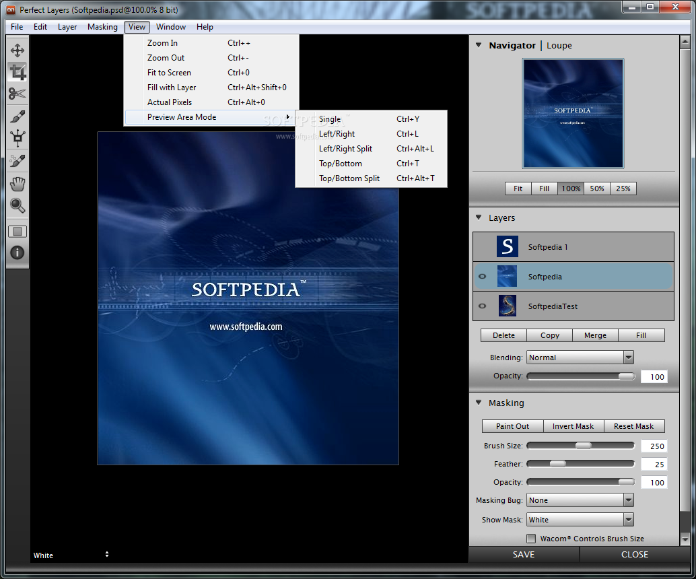Click the Invert Mask button
The height and width of the screenshot is (579, 696).
coord(573,425)
